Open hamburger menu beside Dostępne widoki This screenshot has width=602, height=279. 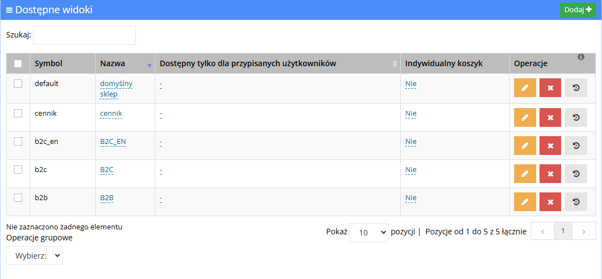(9, 10)
